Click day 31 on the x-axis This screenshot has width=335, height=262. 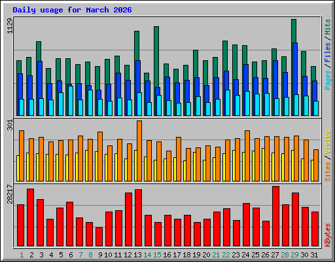(314, 255)
